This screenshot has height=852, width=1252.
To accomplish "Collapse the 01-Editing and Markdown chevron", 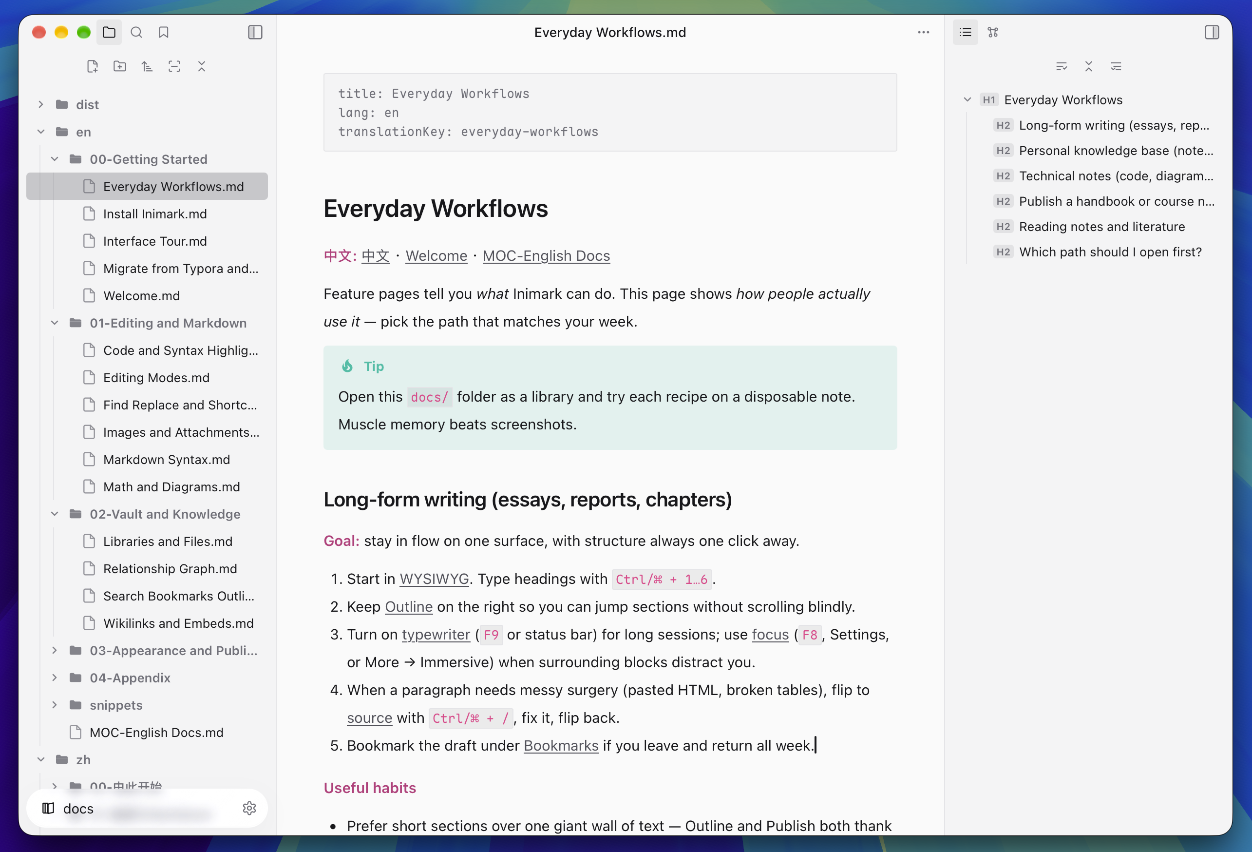I will [55, 323].
